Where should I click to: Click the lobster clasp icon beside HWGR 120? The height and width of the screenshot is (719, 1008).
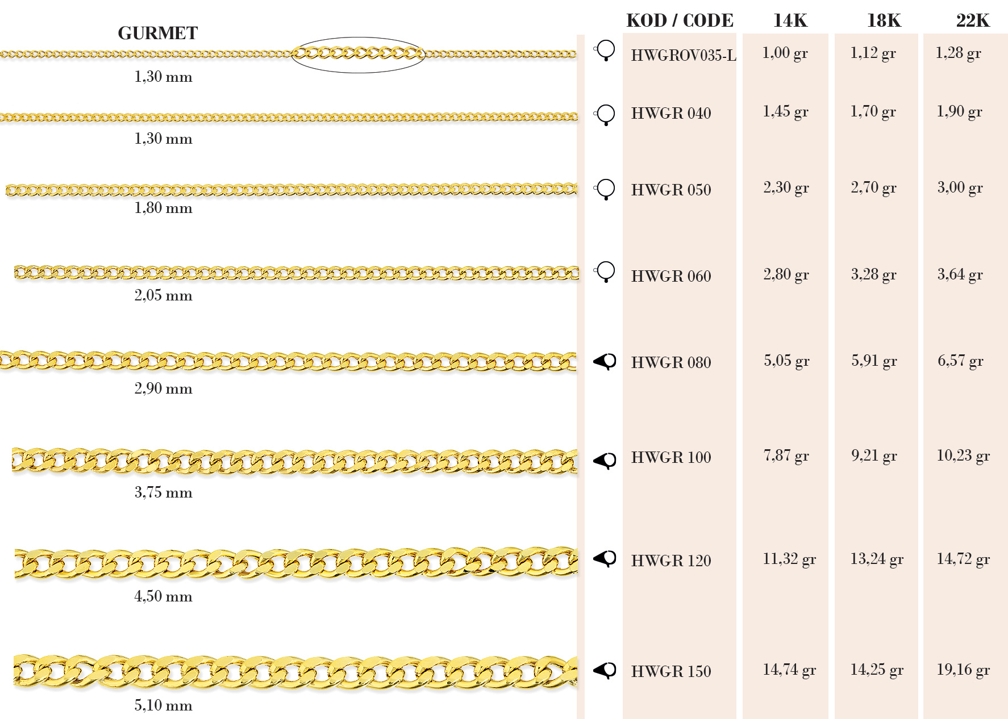tap(605, 558)
